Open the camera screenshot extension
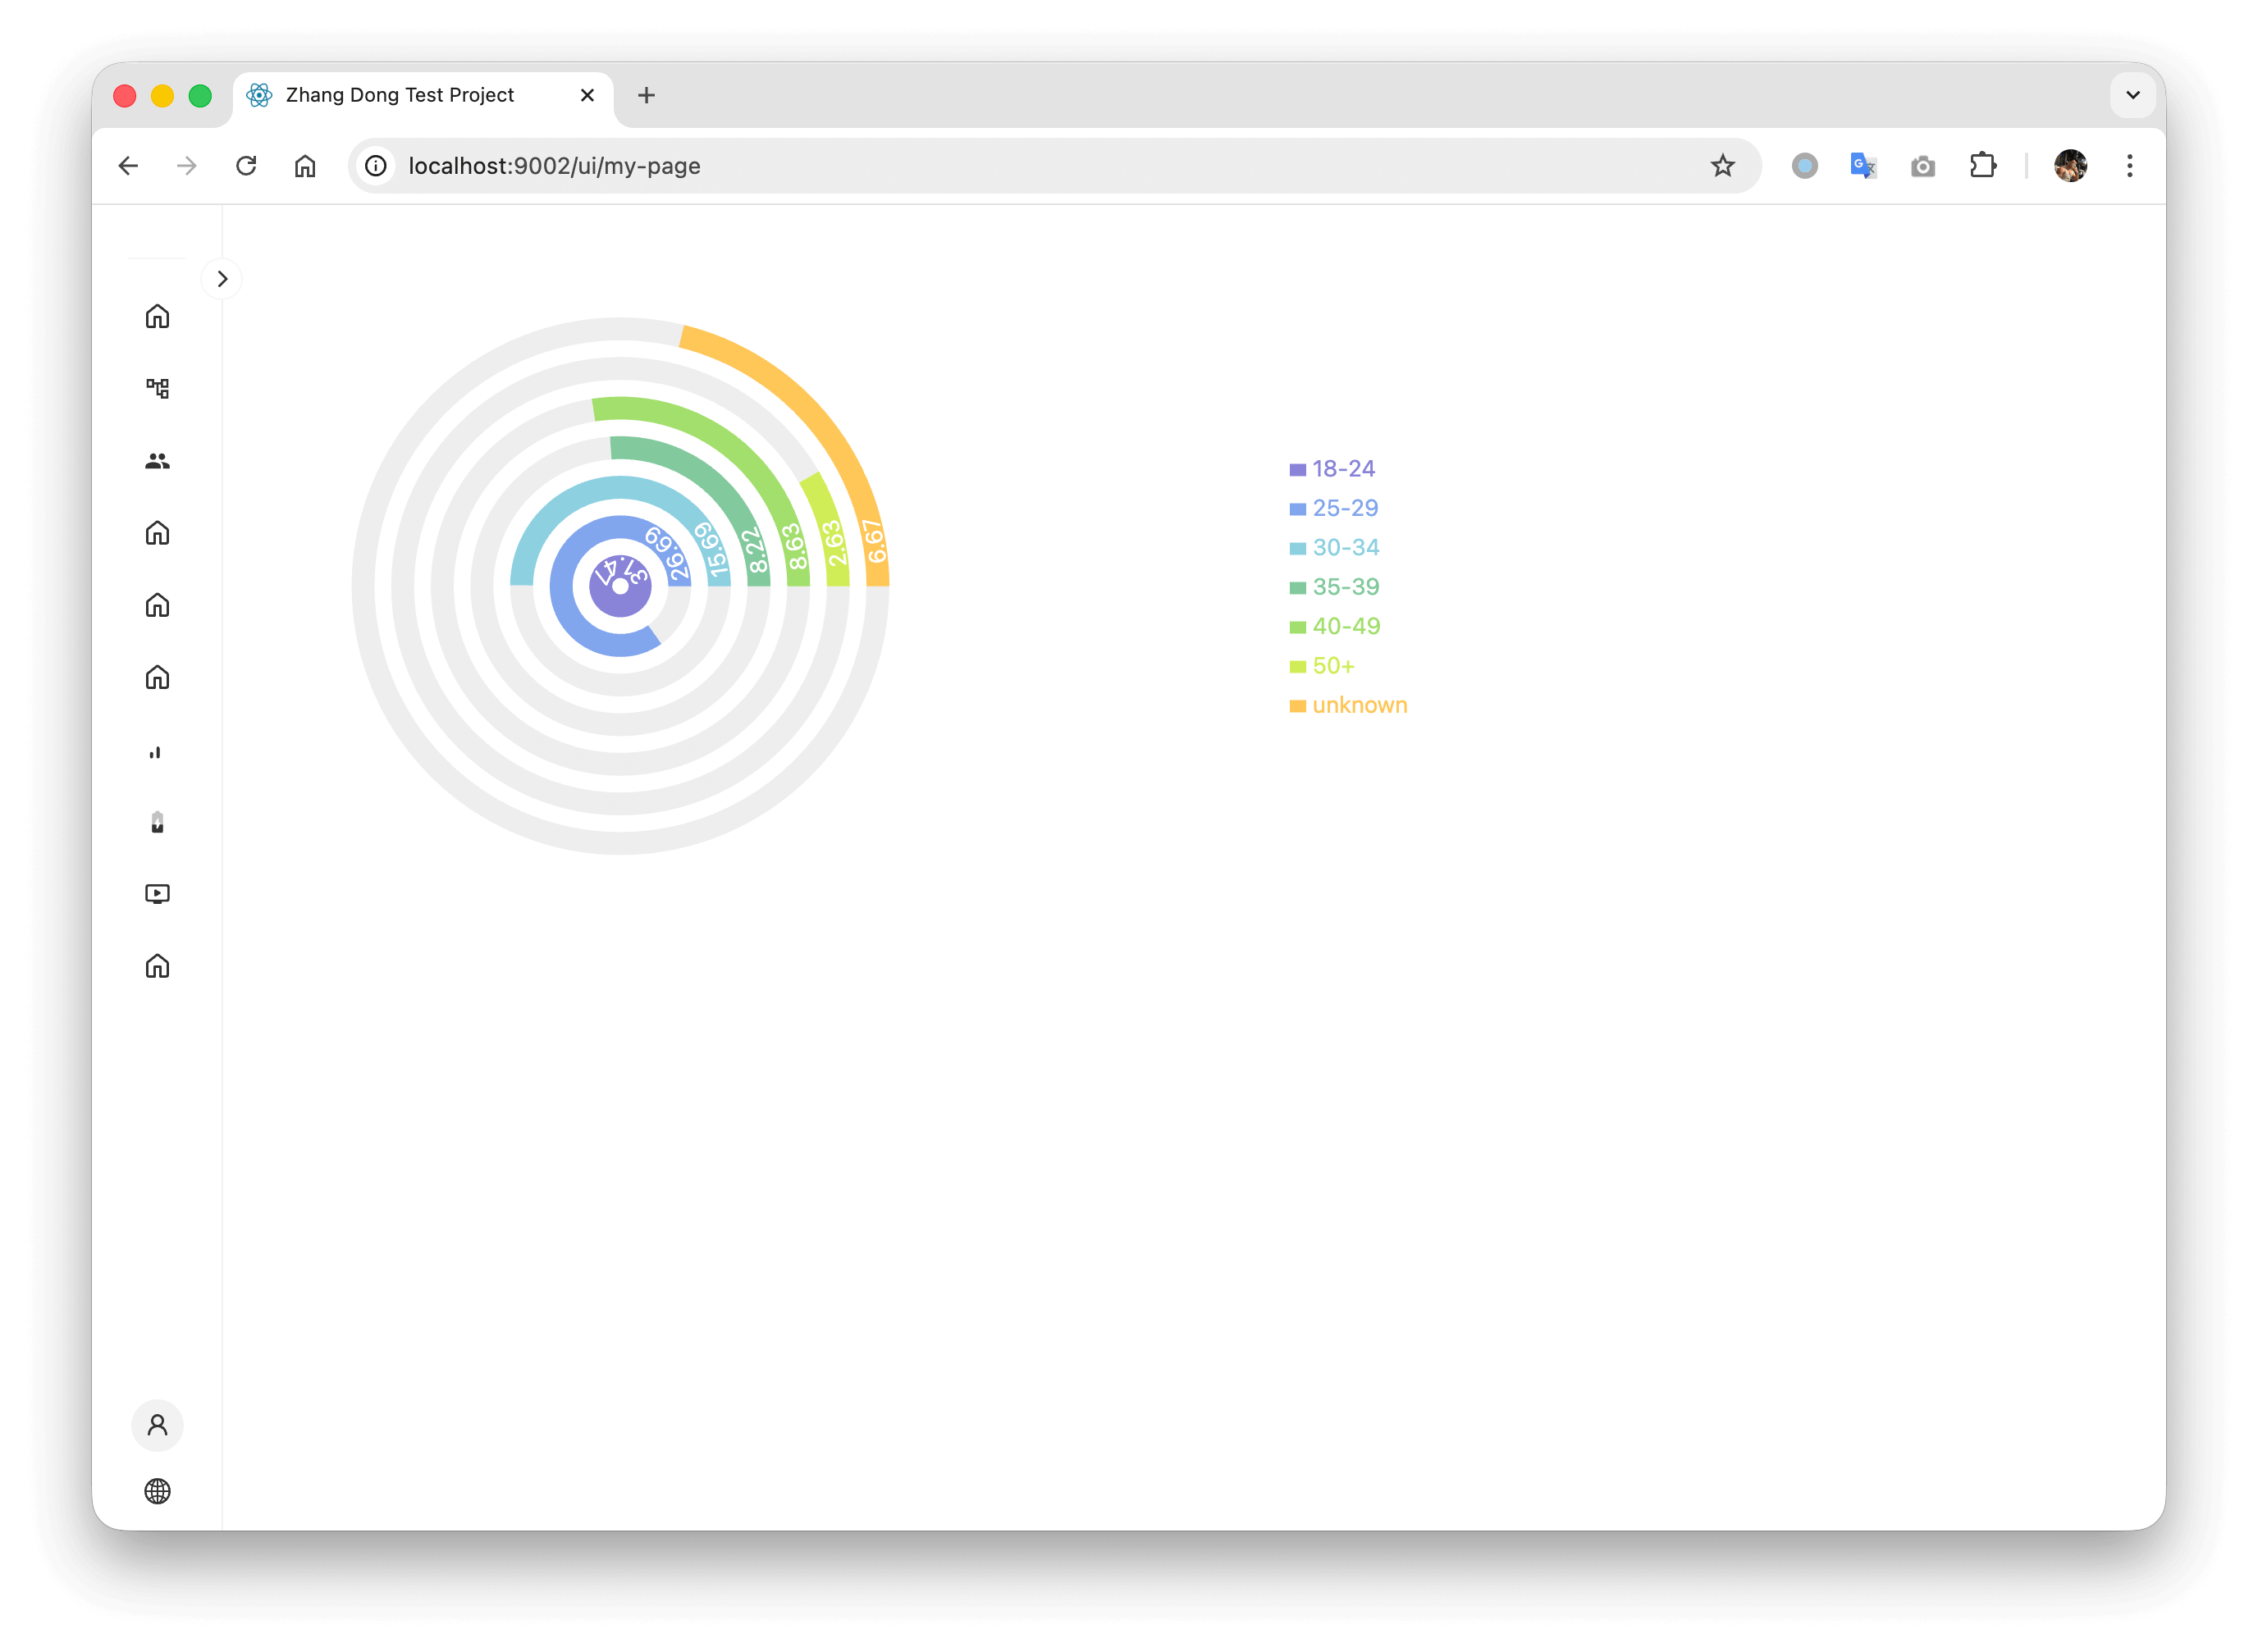The width and height of the screenshot is (2258, 1652). [1923, 166]
